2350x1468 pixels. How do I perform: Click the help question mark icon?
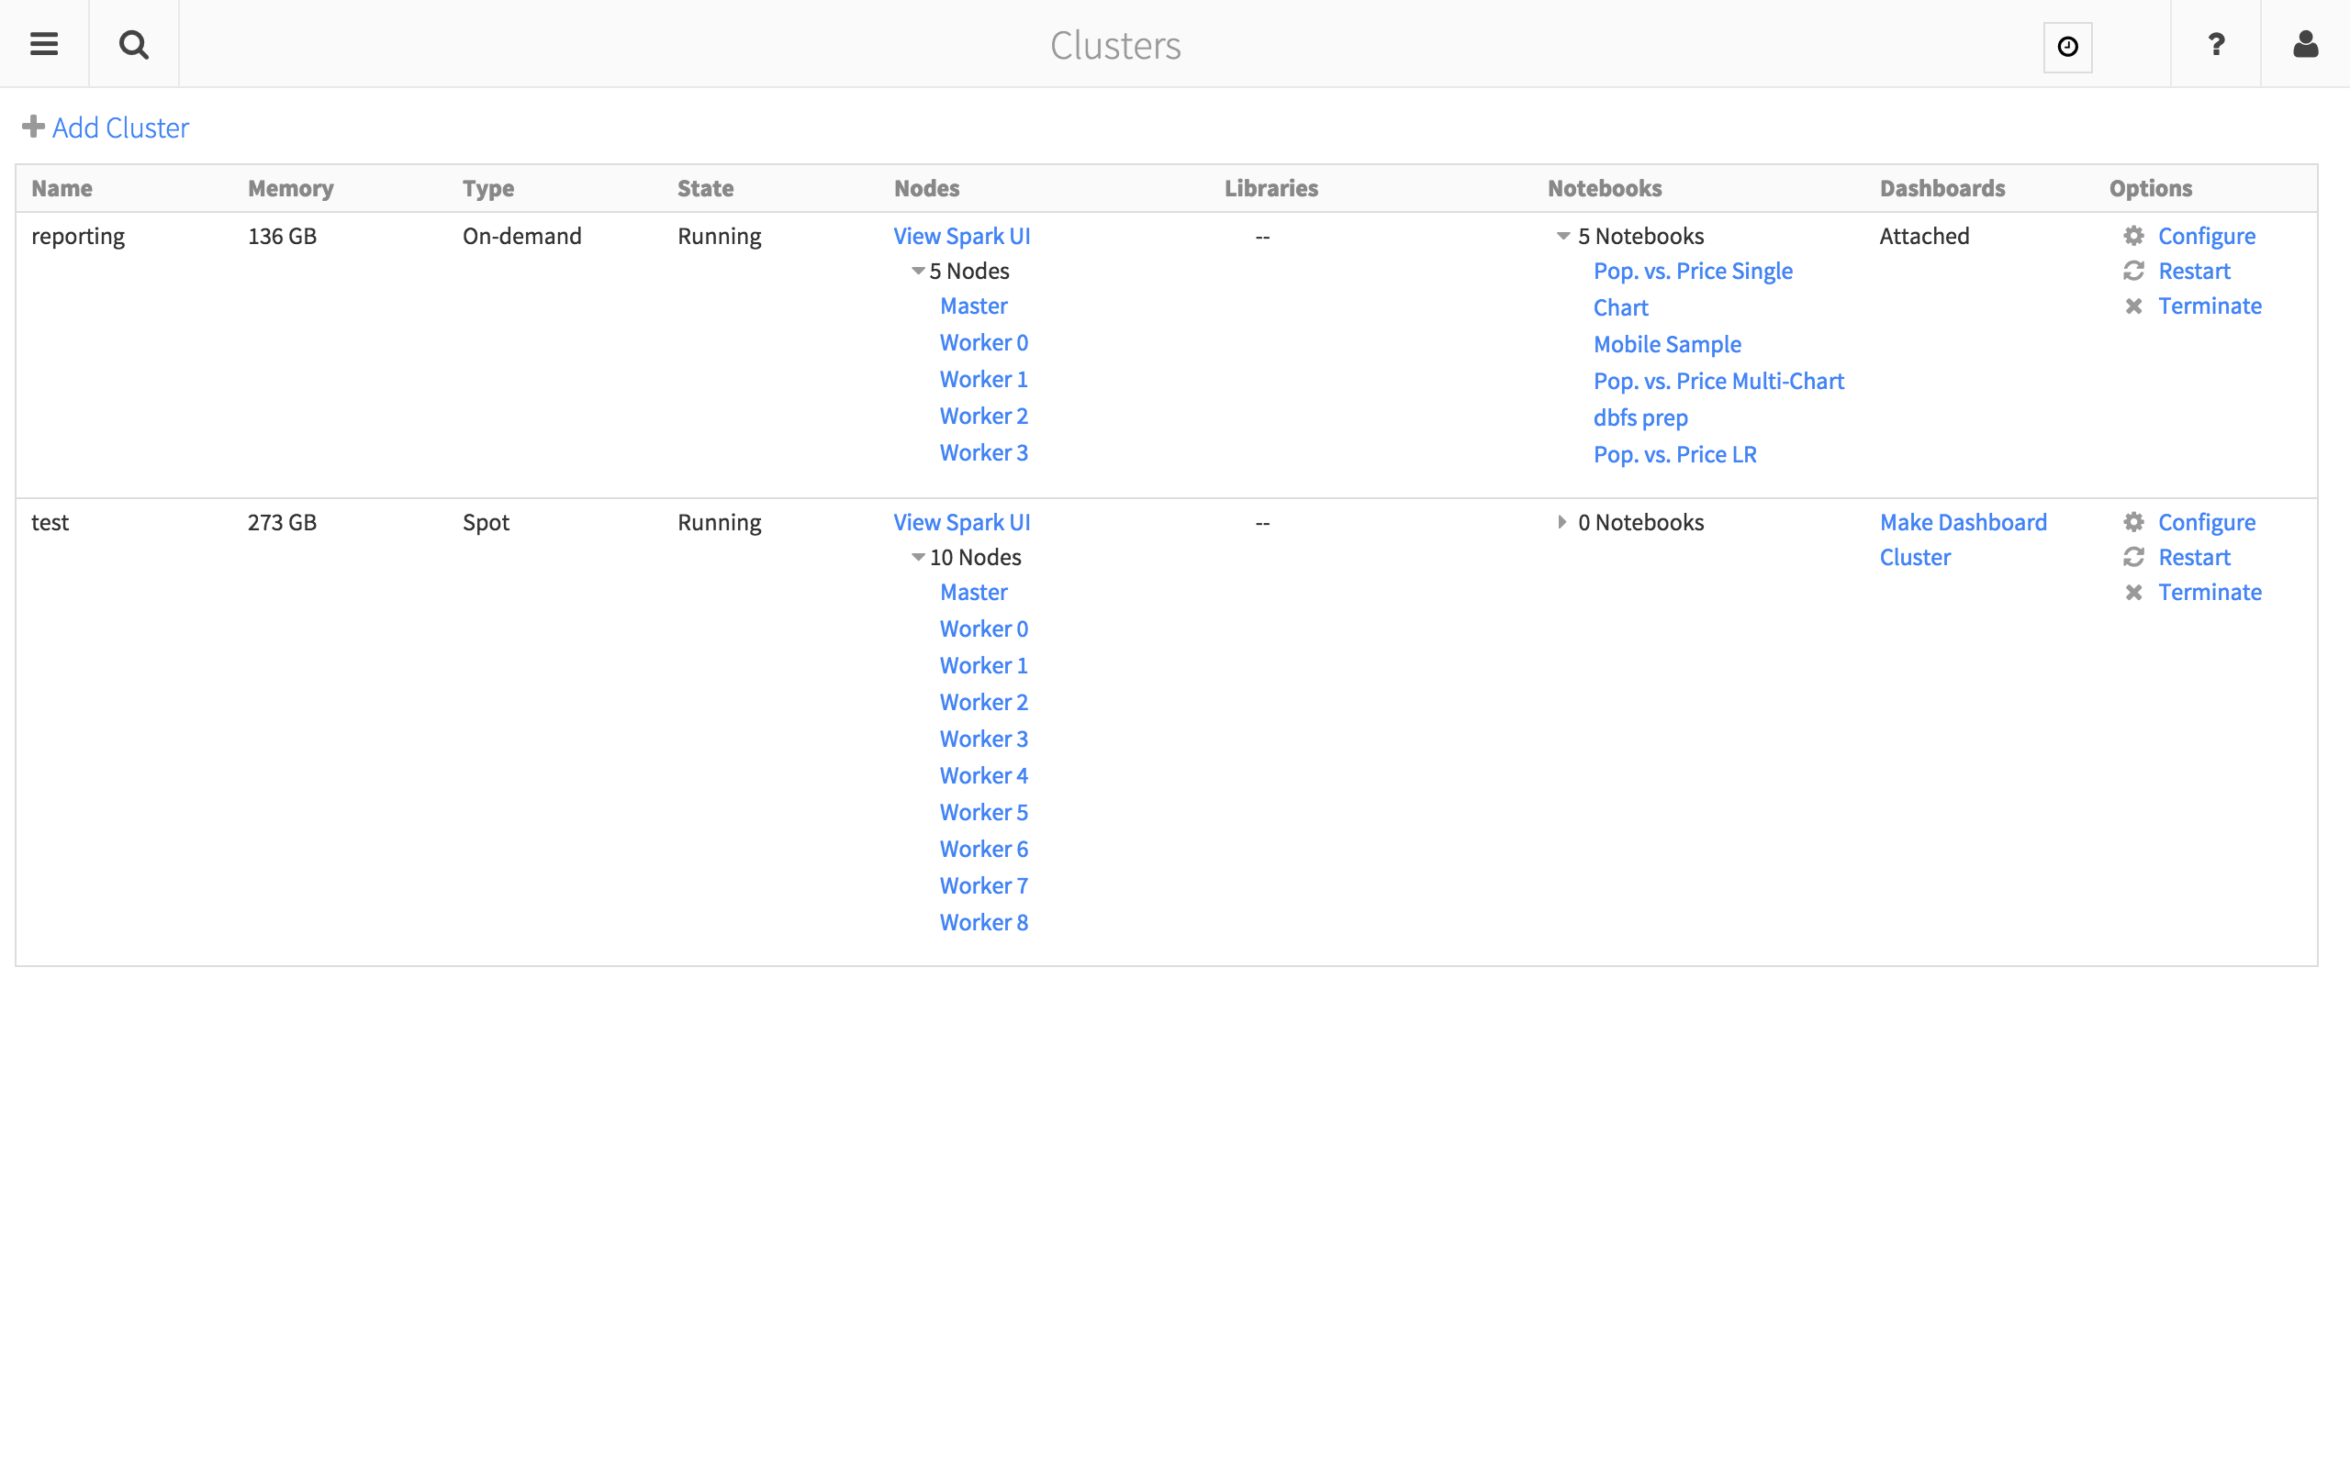[2216, 44]
